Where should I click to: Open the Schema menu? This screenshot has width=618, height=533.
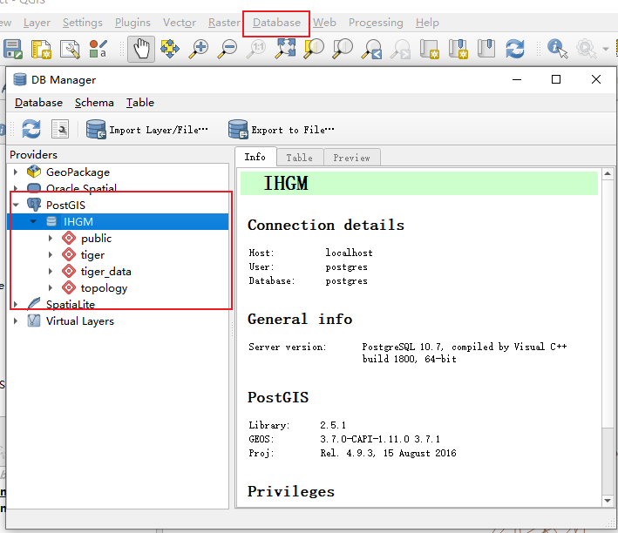94,103
